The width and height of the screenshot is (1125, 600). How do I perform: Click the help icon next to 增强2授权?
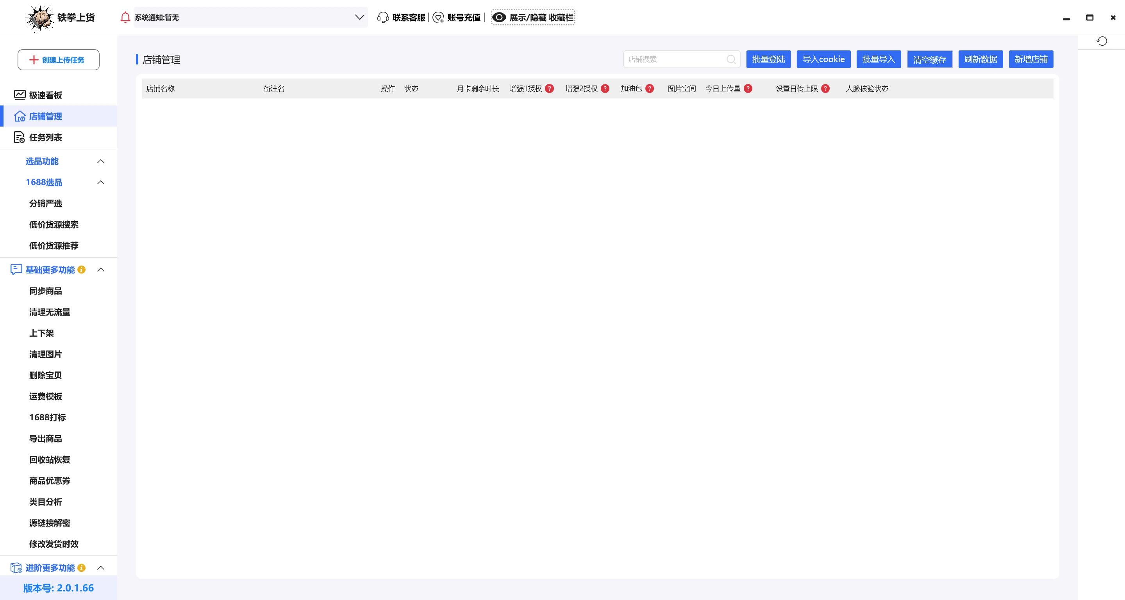(x=605, y=89)
